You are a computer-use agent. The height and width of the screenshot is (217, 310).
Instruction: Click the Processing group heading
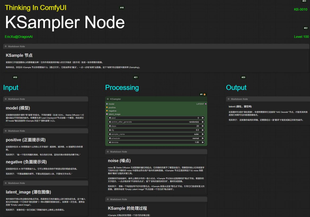[x=122, y=88]
